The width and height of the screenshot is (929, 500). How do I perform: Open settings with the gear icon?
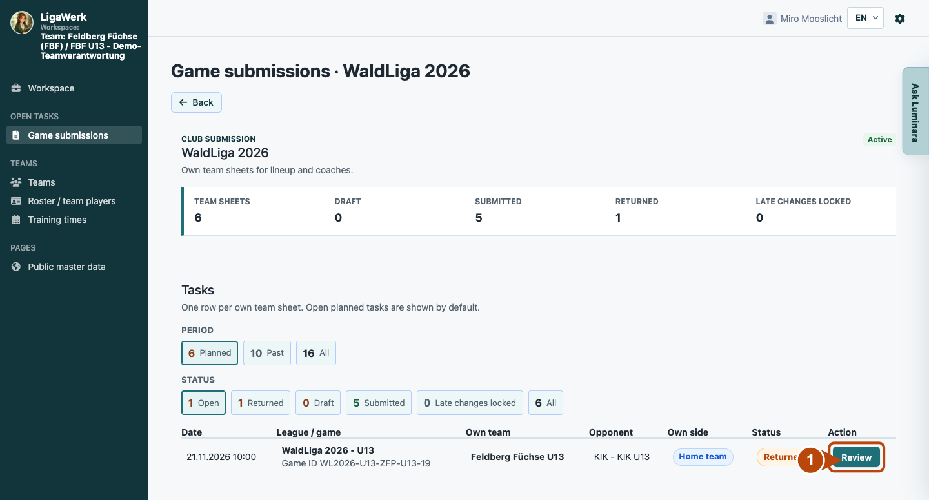pos(900,19)
